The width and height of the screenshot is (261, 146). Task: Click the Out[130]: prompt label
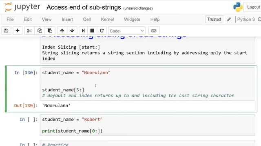pyautogui.click(x=26, y=105)
